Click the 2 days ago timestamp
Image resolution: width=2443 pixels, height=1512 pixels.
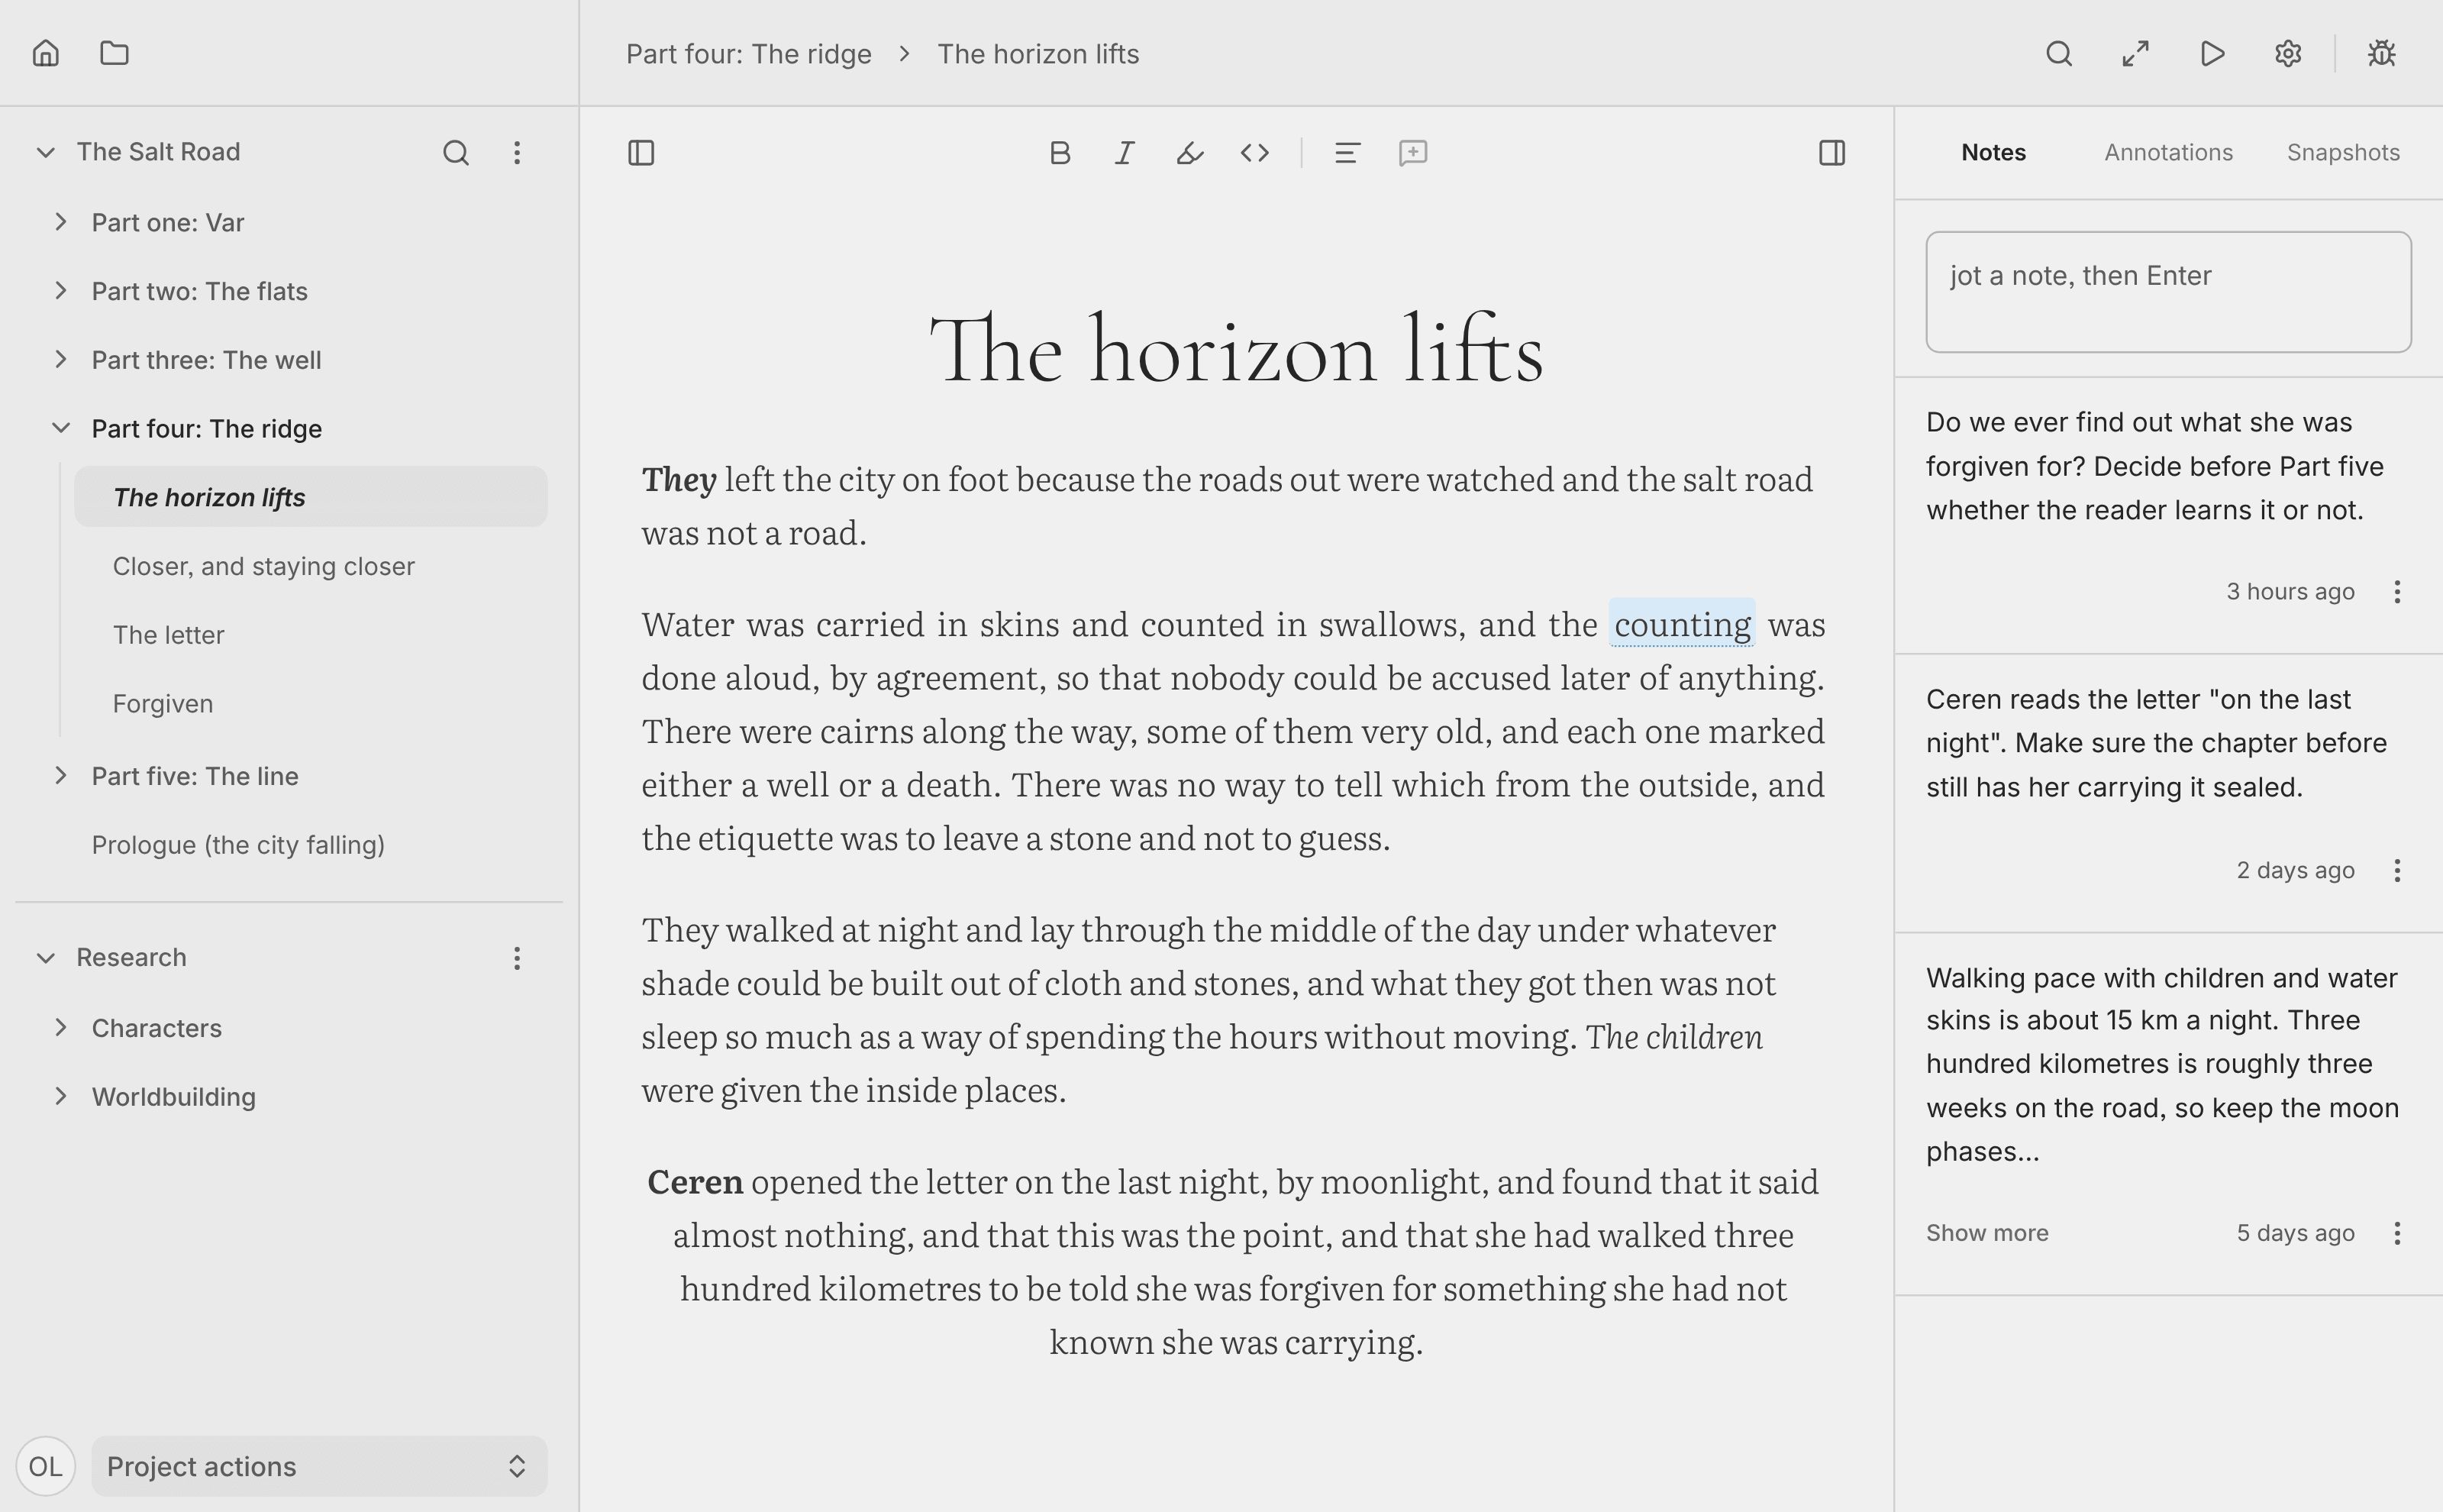(2295, 870)
